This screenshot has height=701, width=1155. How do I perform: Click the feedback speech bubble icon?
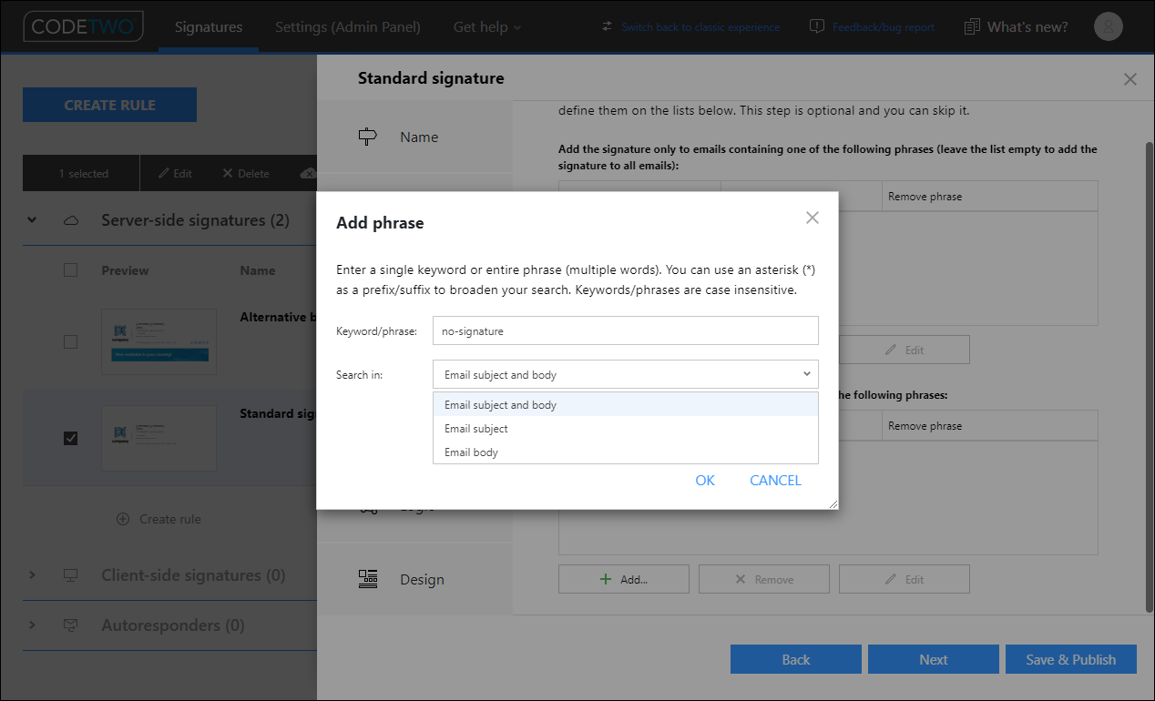coord(817,26)
